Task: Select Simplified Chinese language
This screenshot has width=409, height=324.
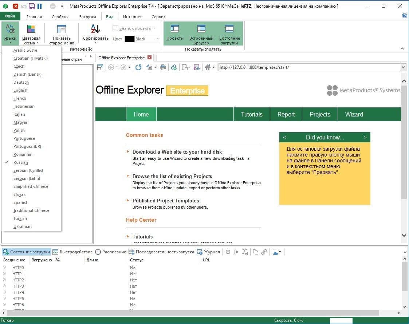Action: tap(32, 186)
